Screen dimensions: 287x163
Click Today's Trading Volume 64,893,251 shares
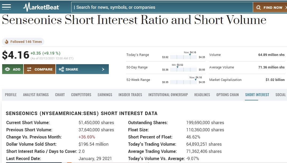point(204,144)
